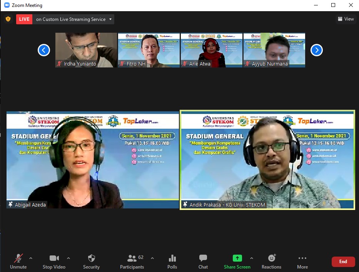Image resolution: width=359 pixels, height=272 pixels.
Task: Click the meeting encryption shield icon
Action: point(8,19)
